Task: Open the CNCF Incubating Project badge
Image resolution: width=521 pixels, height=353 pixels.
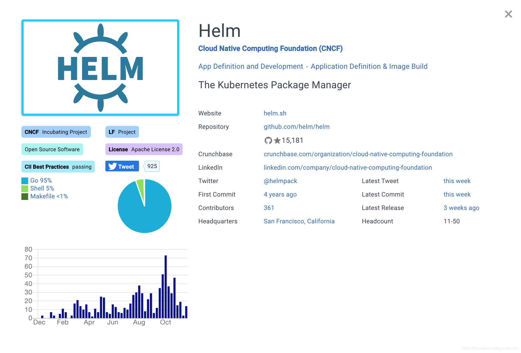Action: click(56, 132)
